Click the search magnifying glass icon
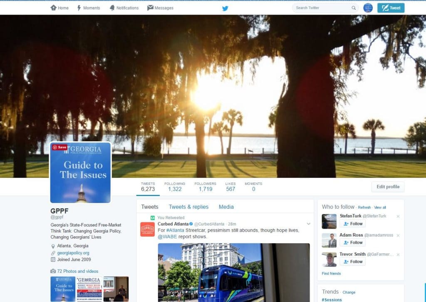Image resolution: width=426 pixels, height=302 pixels. [354, 8]
